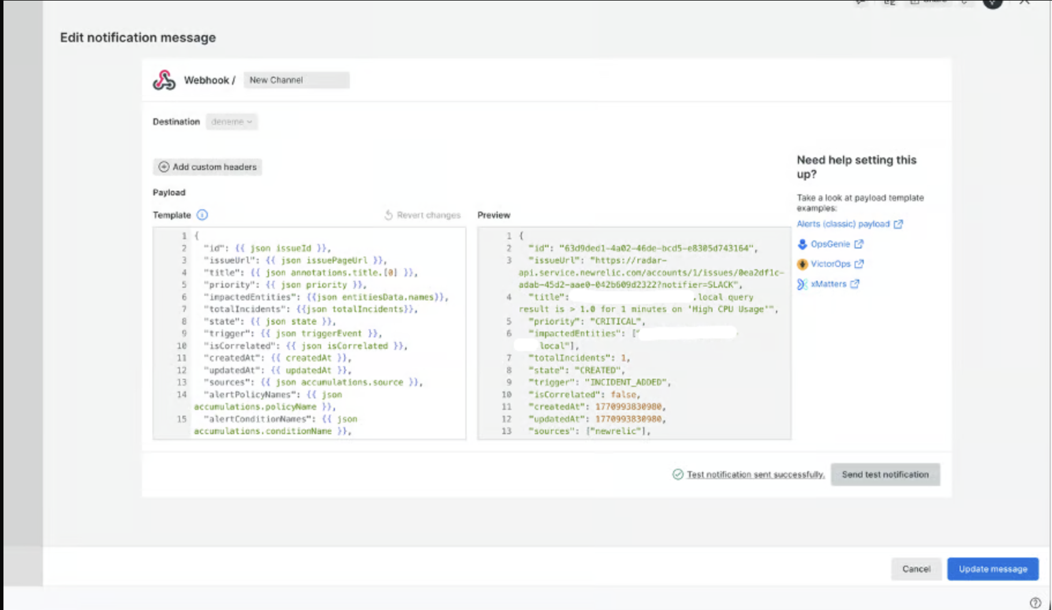Click the VictorOps logo icon

click(802, 264)
